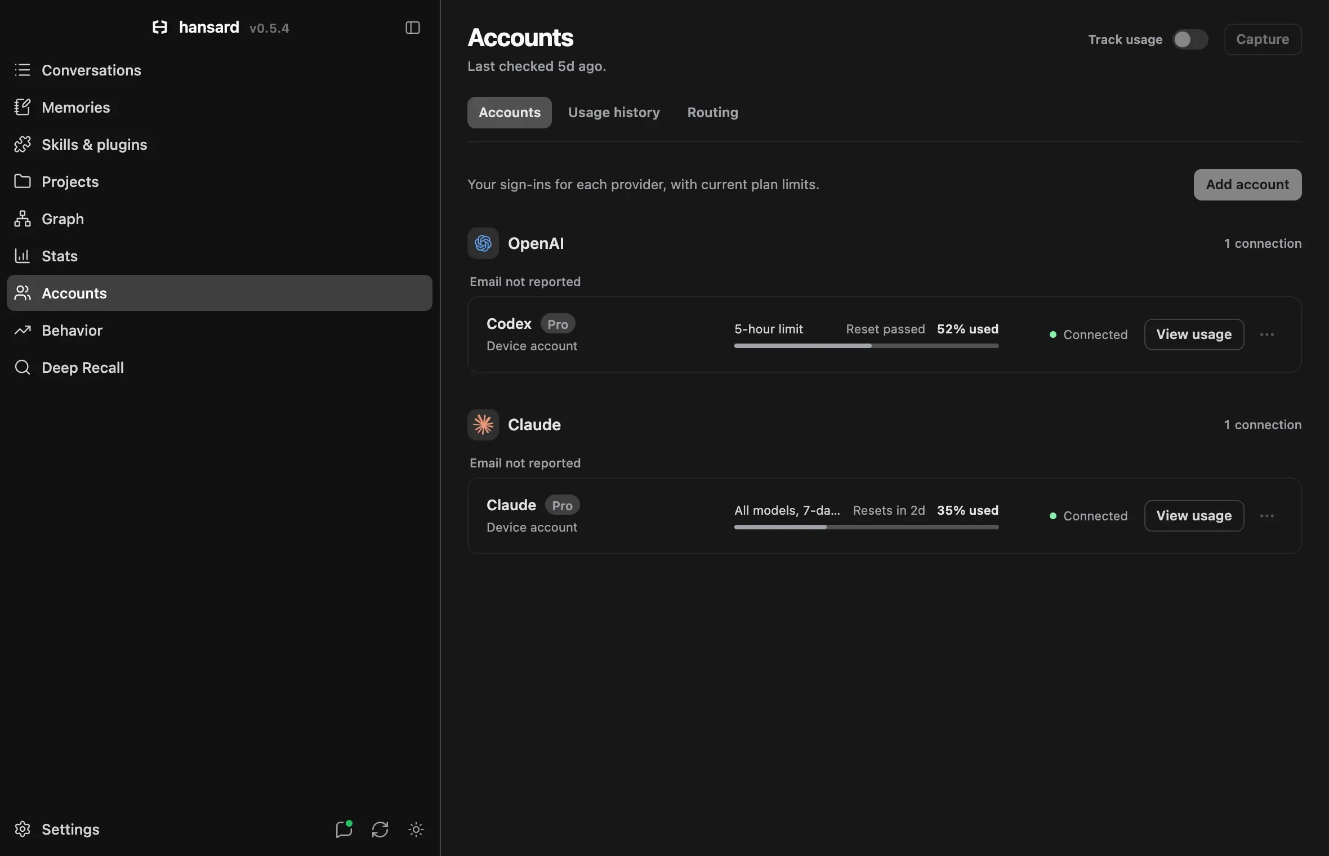Open the Graph icon

pos(23,219)
